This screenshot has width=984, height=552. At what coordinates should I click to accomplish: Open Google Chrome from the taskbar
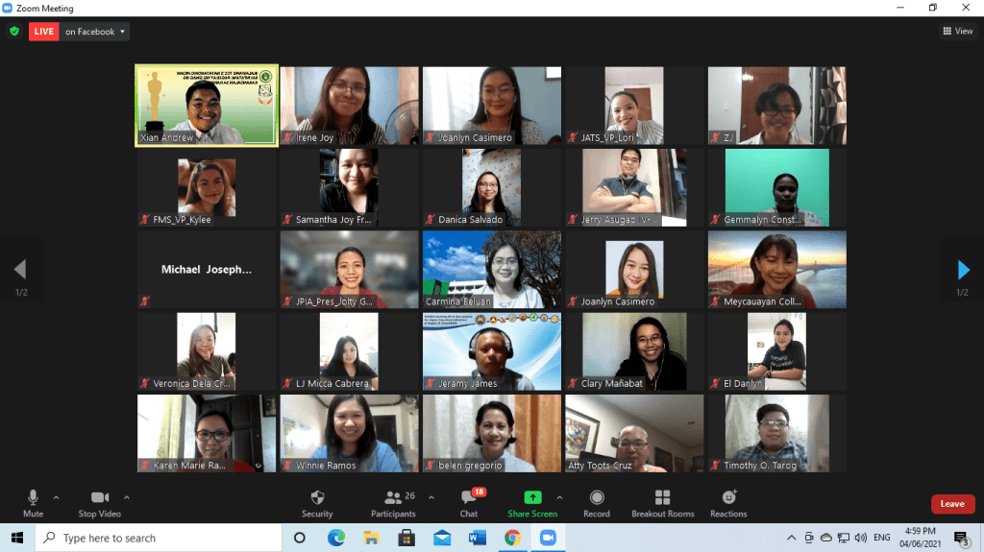pyautogui.click(x=513, y=538)
